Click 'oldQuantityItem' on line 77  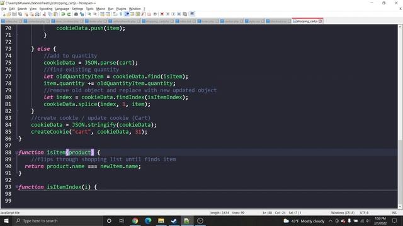80,77
